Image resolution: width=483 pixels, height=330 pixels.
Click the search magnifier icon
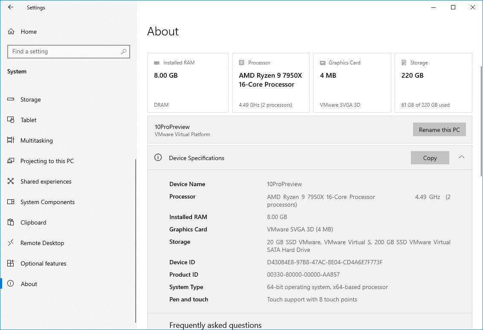coord(124,52)
